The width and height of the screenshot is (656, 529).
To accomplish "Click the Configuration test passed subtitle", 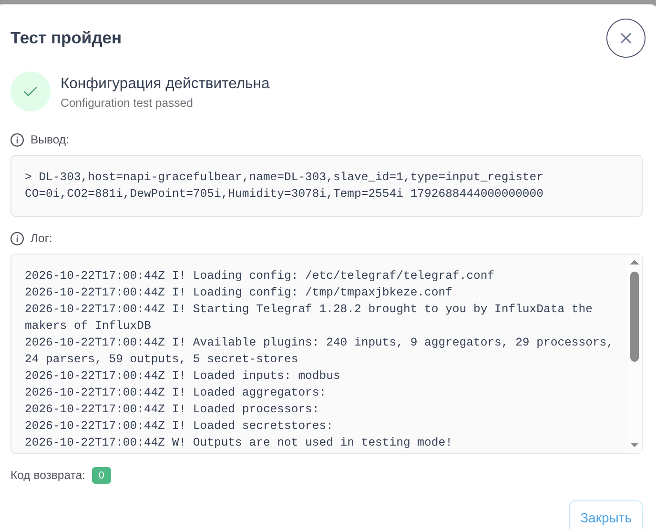I will click(x=127, y=103).
